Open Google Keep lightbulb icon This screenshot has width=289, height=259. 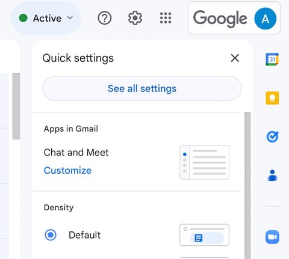pyautogui.click(x=272, y=98)
